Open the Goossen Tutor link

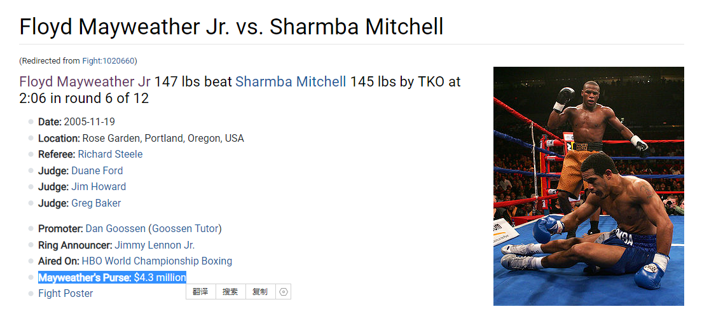[185, 229]
